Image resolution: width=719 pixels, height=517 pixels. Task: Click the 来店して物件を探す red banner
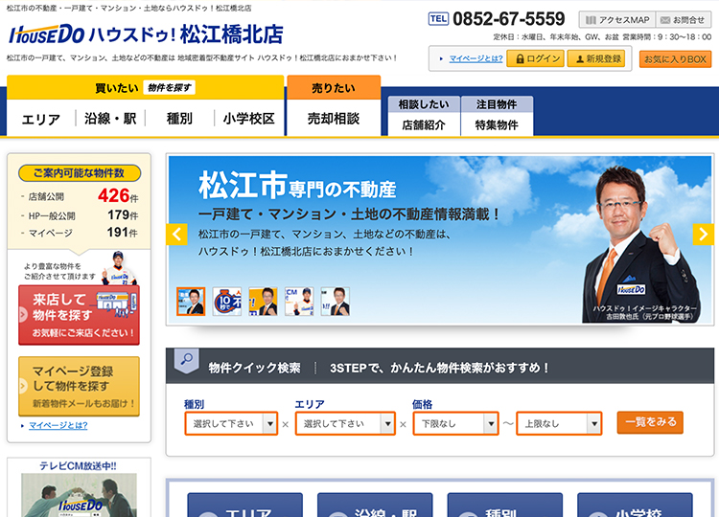pyautogui.click(x=79, y=315)
